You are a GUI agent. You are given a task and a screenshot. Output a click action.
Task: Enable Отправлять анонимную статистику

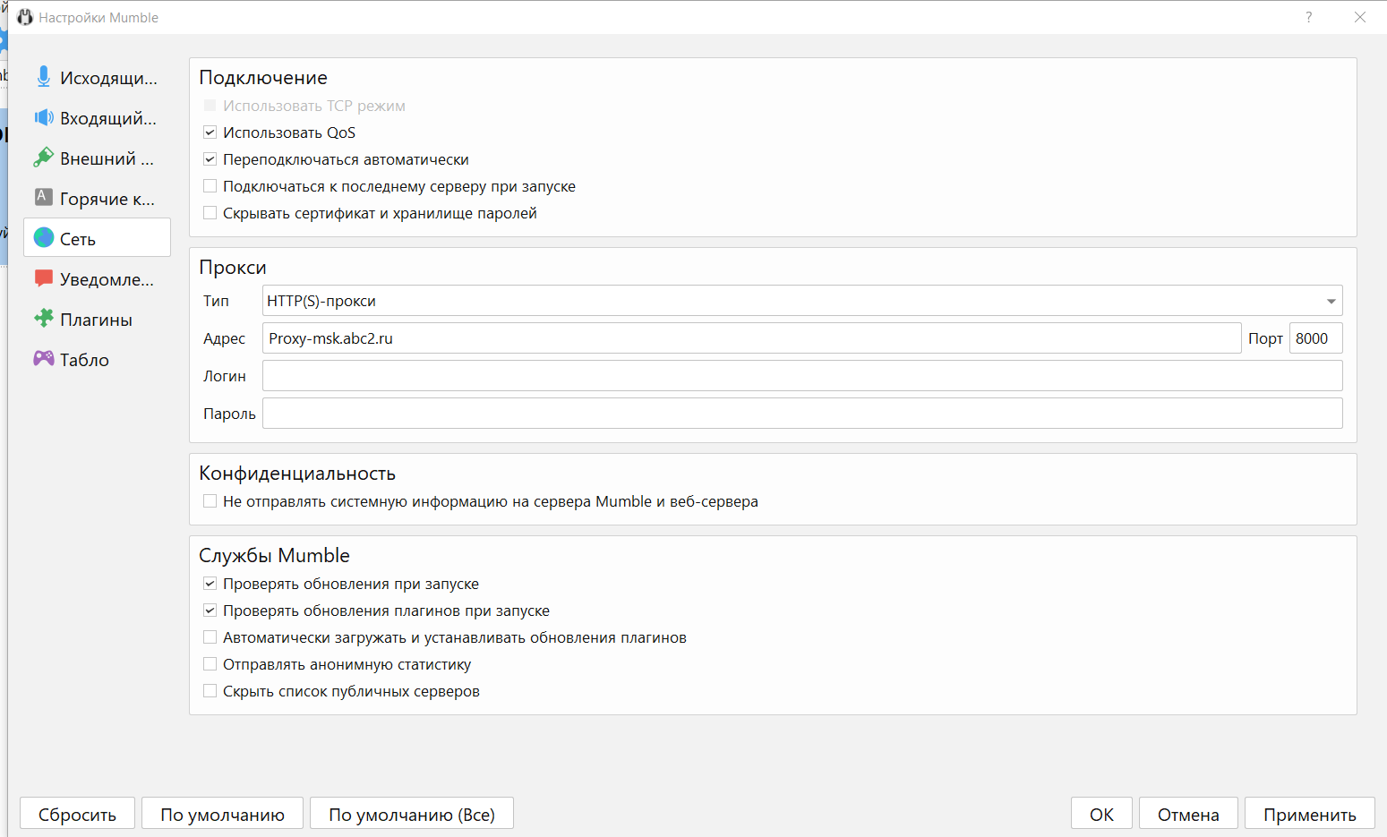click(210, 664)
